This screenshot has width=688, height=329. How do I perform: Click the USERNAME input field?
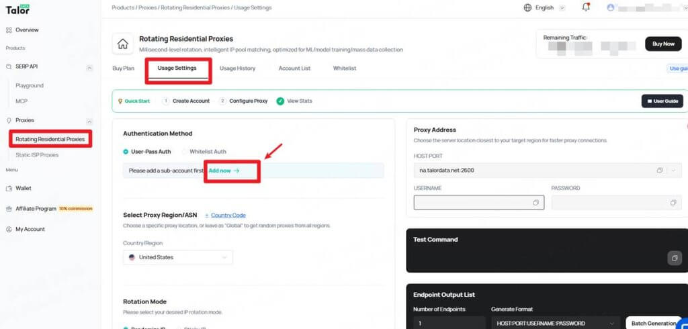tap(478, 203)
